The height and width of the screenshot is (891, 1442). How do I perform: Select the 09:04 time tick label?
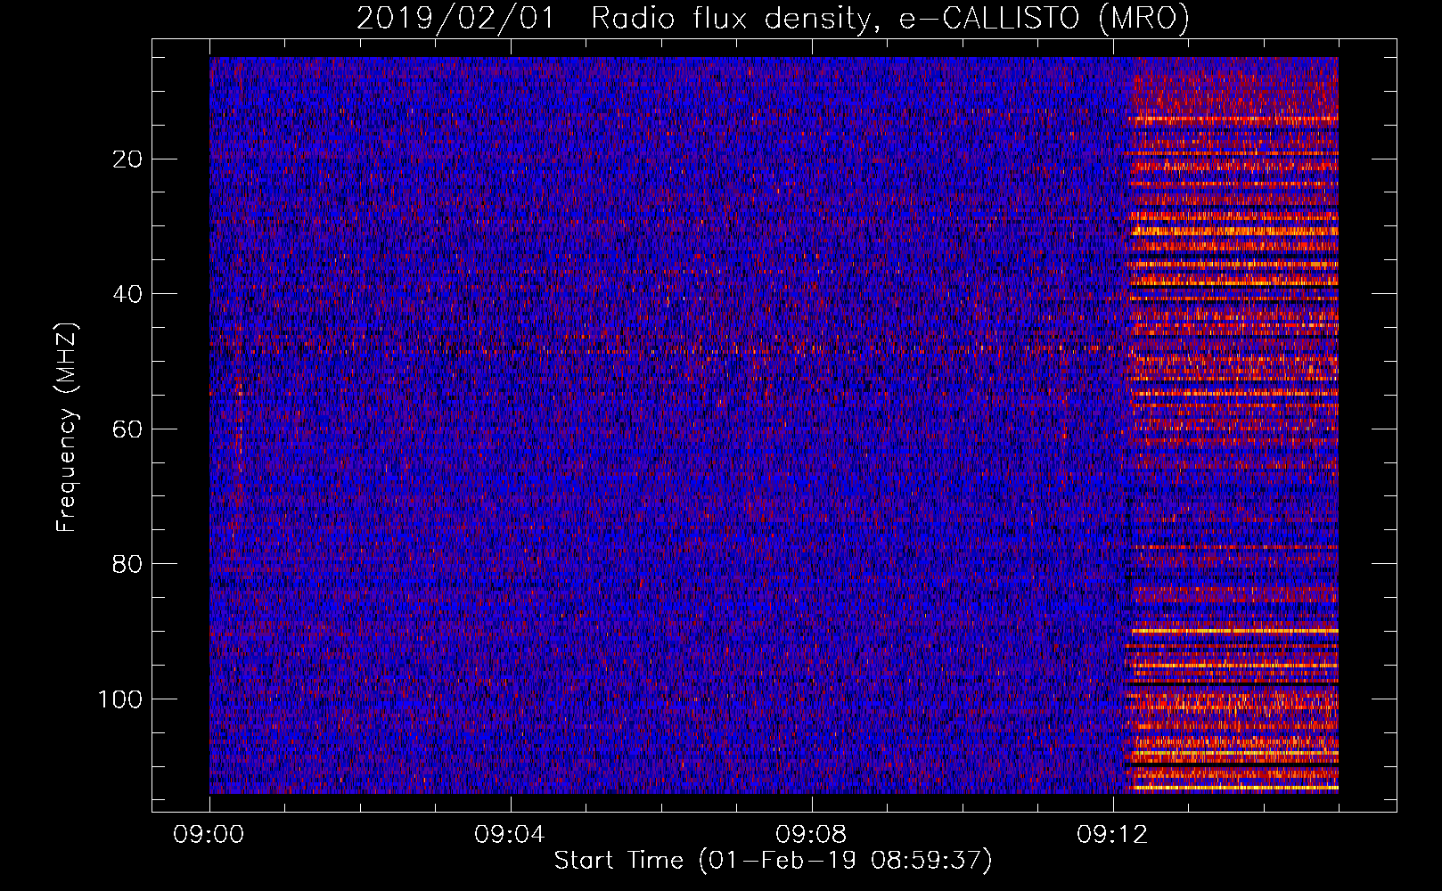510,835
